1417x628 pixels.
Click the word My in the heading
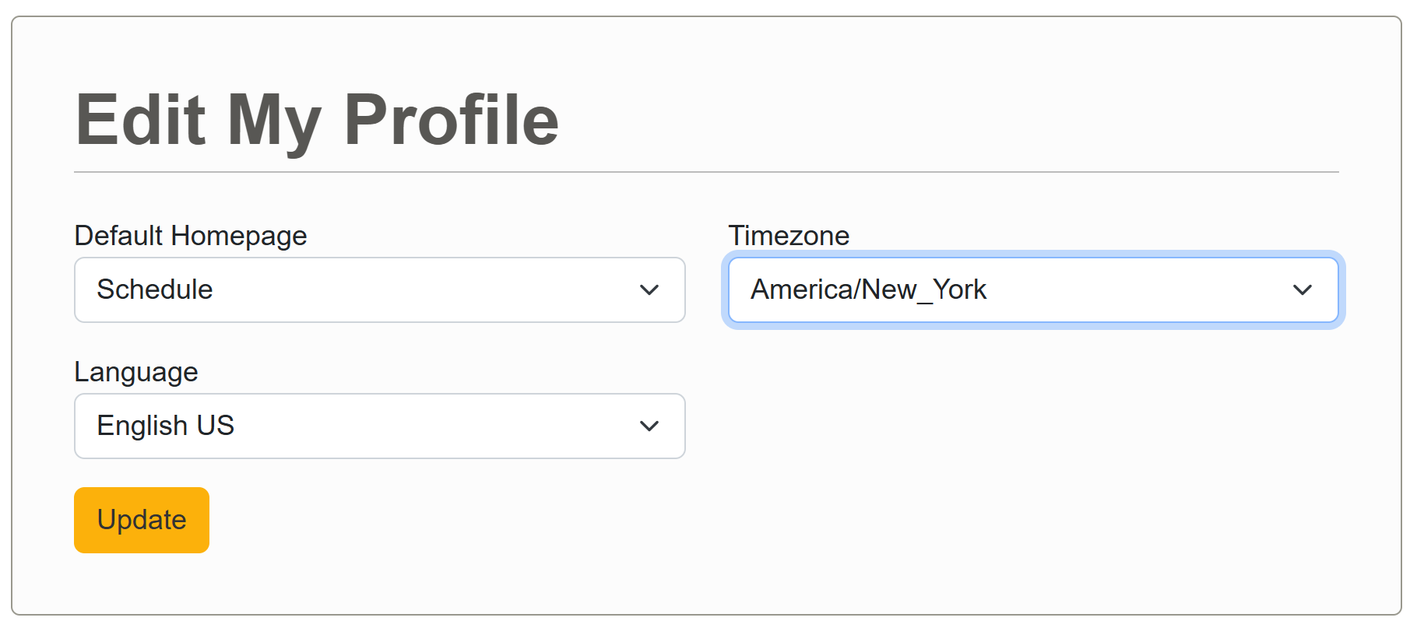coord(273,121)
